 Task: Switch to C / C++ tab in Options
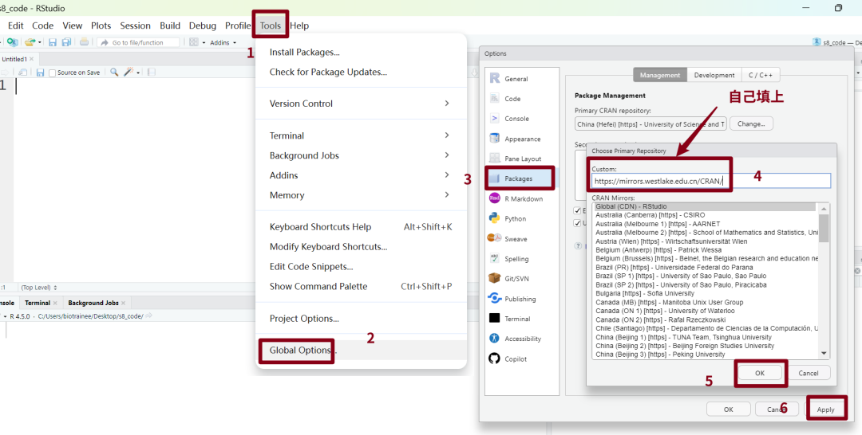[761, 75]
